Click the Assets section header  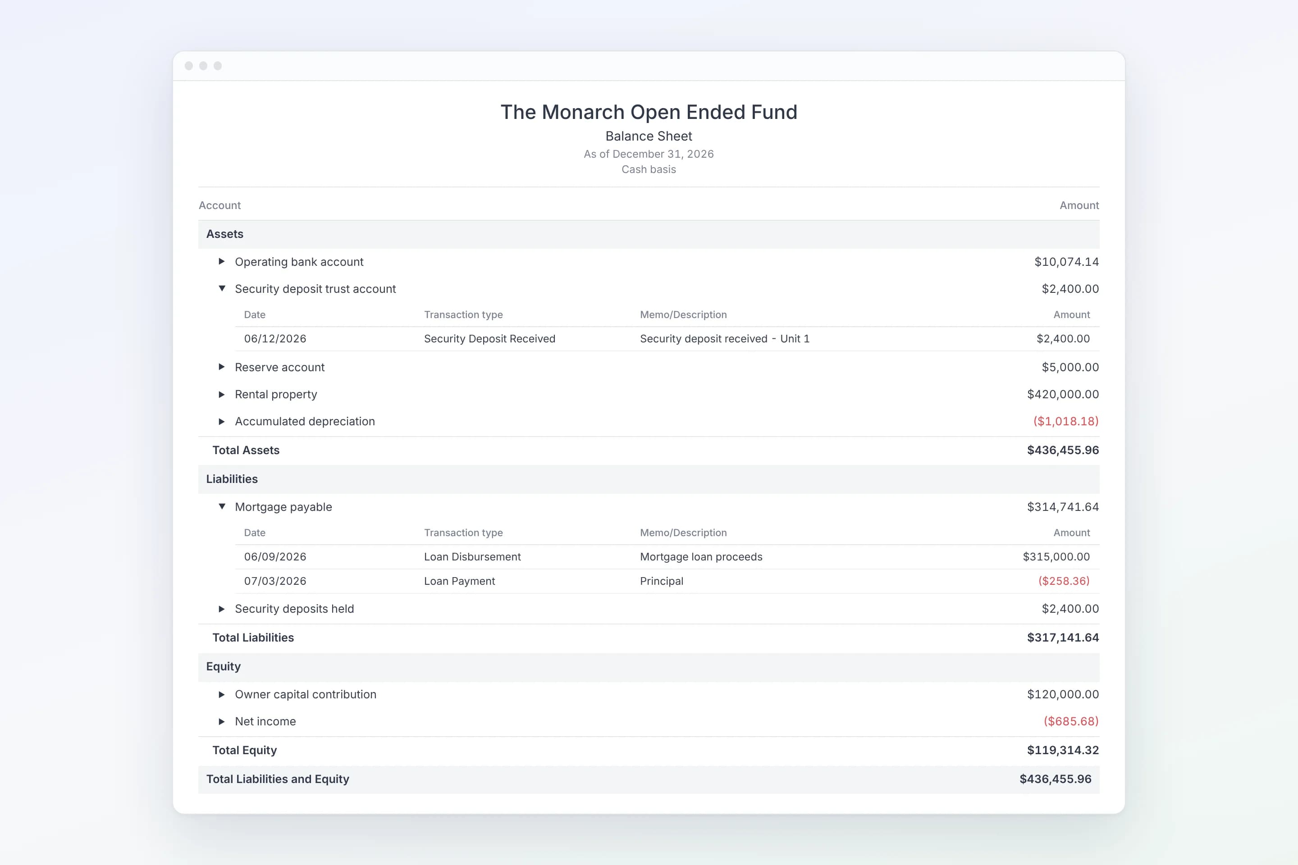(x=649, y=234)
